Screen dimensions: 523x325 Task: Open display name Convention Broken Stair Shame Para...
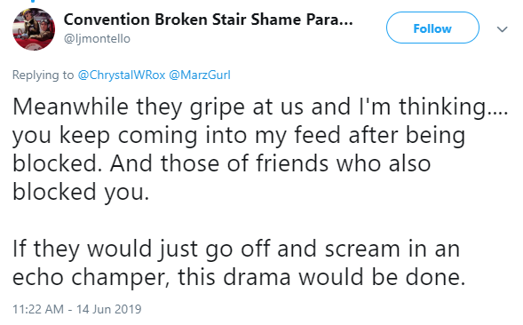(x=208, y=20)
